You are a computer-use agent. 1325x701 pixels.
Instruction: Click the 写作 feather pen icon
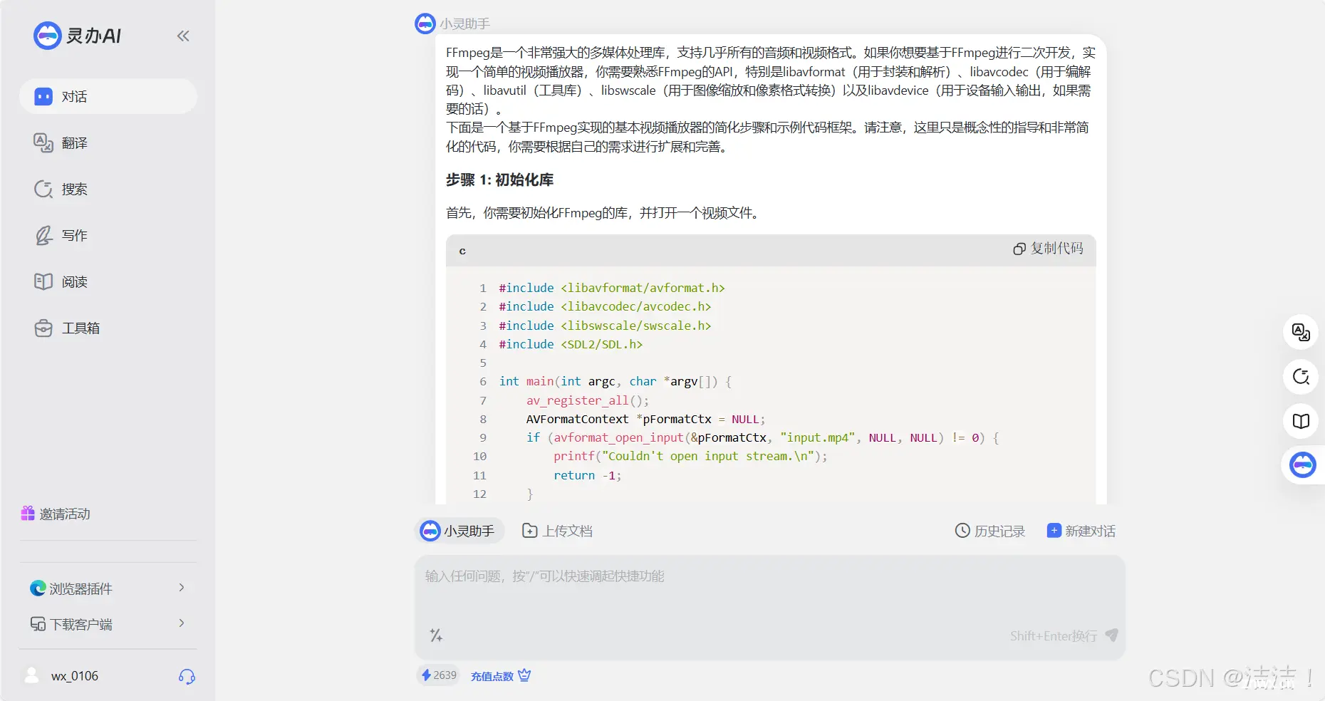[43, 235]
